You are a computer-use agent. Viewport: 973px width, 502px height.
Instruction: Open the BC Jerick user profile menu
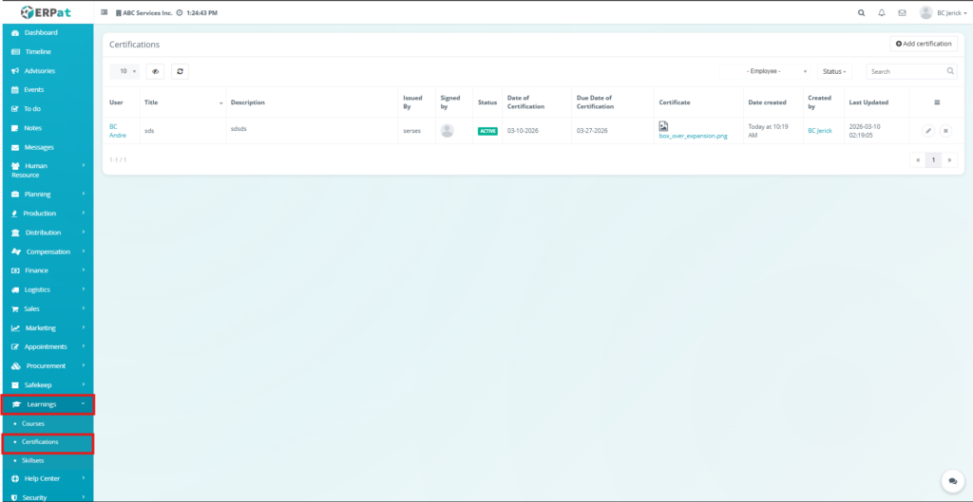[x=943, y=13]
